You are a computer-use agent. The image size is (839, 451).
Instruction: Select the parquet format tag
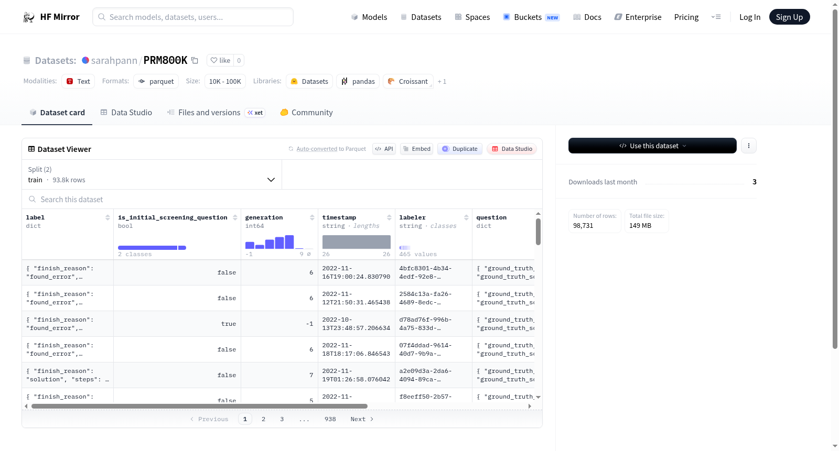click(156, 81)
